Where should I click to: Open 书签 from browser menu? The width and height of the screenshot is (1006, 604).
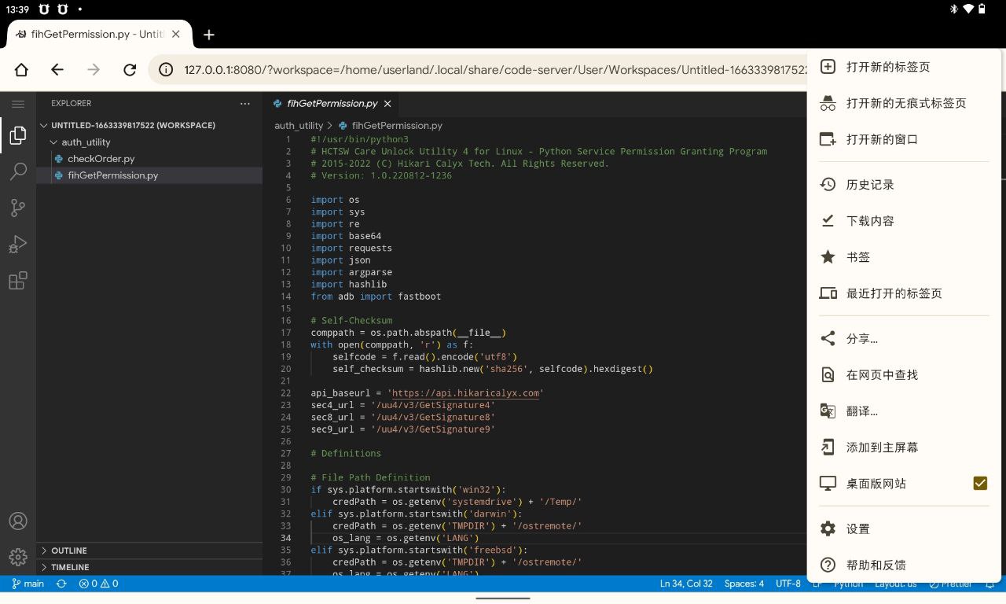904,257
